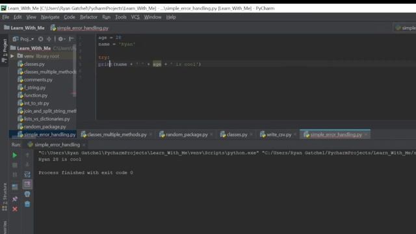416x234 pixels.
Task: Open the Help menu
Action: click(x=171, y=17)
